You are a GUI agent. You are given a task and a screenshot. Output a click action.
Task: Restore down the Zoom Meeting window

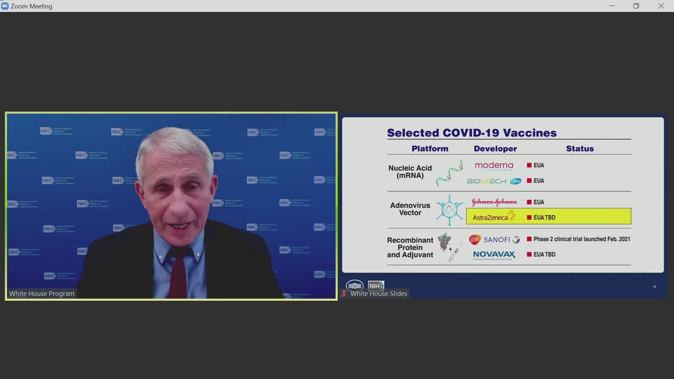click(x=636, y=6)
